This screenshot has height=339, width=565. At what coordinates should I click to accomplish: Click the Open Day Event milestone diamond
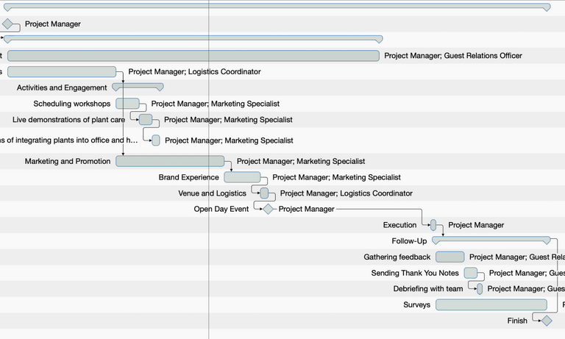click(x=268, y=209)
